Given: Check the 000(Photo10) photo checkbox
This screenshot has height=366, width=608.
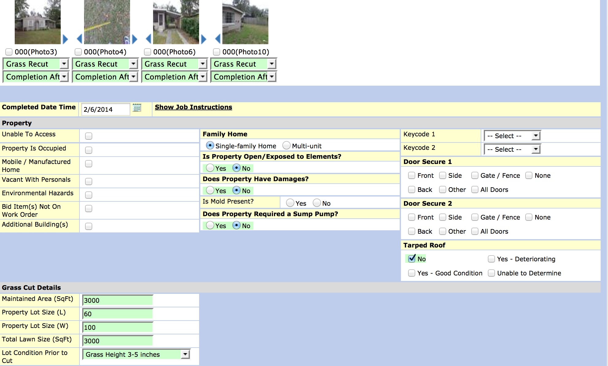Looking at the screenshot, I should (217, 52).
